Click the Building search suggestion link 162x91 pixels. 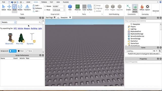coord(34,28)
